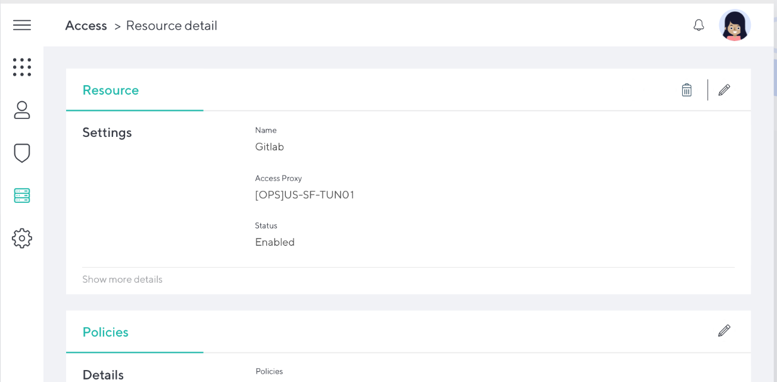Go to the Users sidebar icon
The height and width of the screenshot is (382, 777).
coord(22,110)
